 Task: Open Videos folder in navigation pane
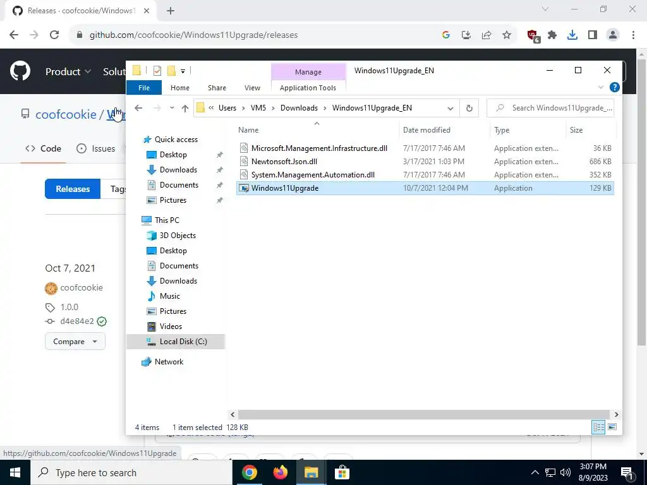(x=171, y=326)
